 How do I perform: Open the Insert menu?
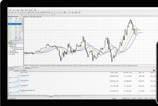18,10
